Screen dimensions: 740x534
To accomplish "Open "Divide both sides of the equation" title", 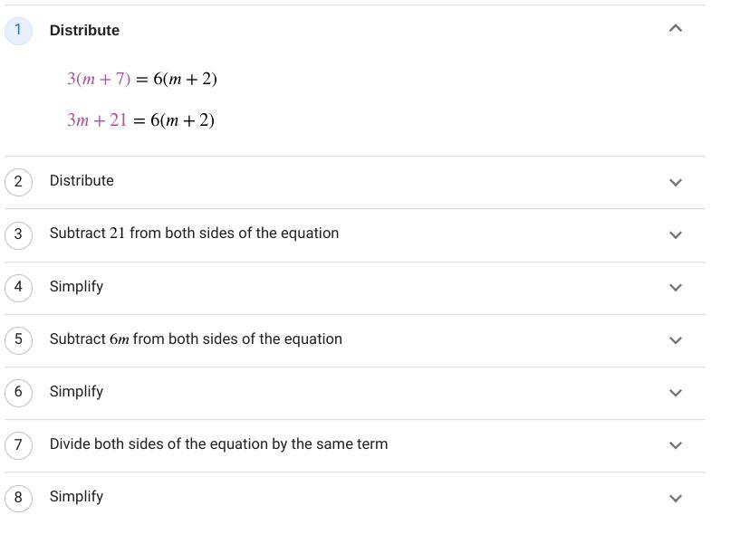I will click(x=218, y=444).
